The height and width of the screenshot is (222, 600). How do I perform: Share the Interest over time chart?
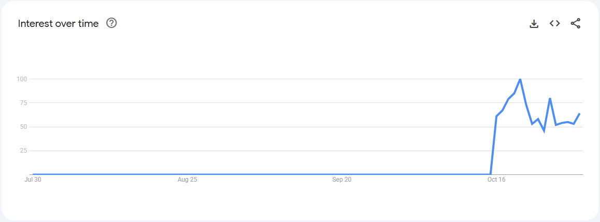point(576,23)
